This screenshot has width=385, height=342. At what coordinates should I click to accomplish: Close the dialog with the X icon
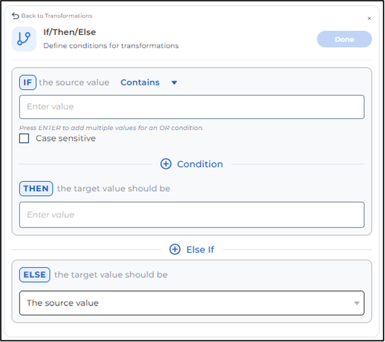click(369, 18)
